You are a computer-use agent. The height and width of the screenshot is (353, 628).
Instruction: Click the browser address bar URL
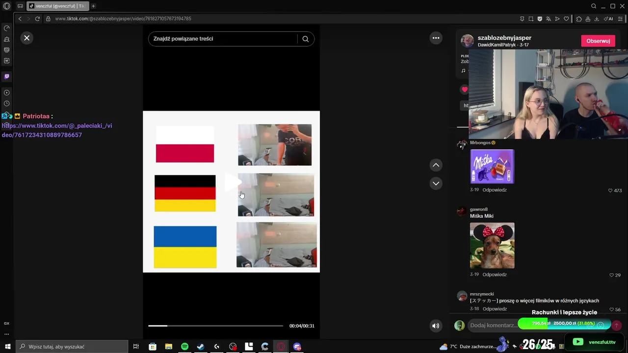pyautogui.click(x=123, y=19)
